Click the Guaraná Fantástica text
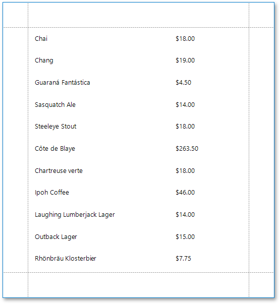This screenshot has height=304, width=280. [x=62, y=82]
